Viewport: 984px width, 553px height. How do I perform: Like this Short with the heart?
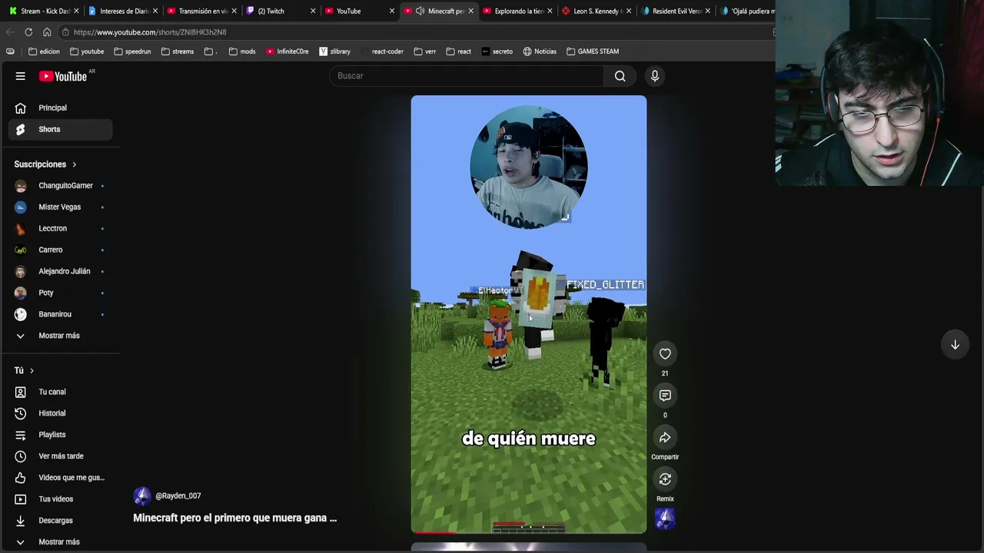(x=665, y=354)
